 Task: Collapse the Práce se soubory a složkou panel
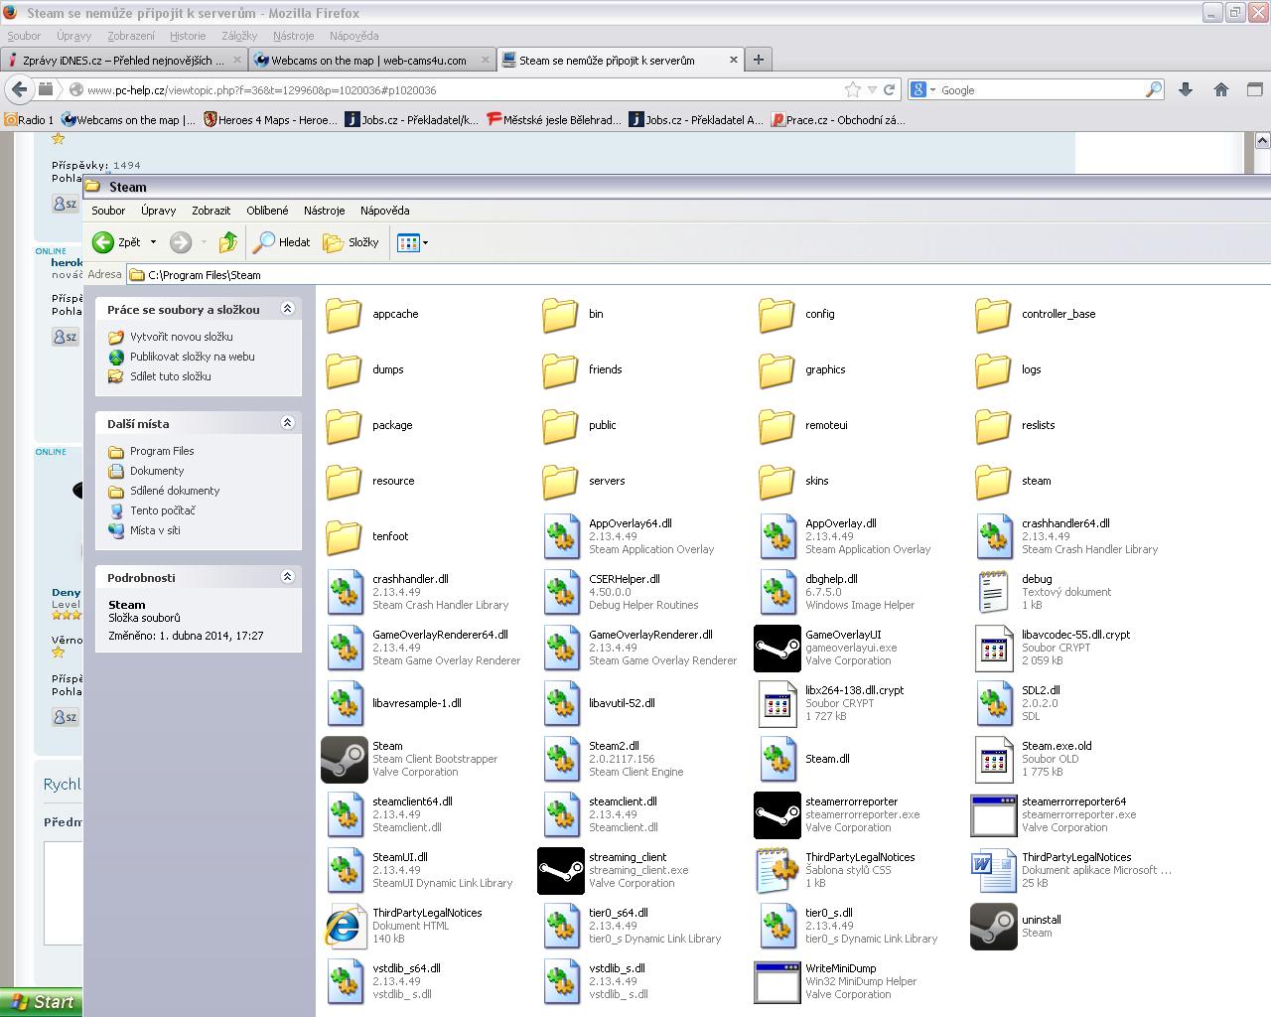tap(287, 309)
